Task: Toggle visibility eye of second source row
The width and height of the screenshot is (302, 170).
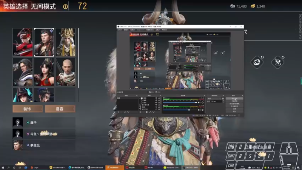Action: (156, 100)
